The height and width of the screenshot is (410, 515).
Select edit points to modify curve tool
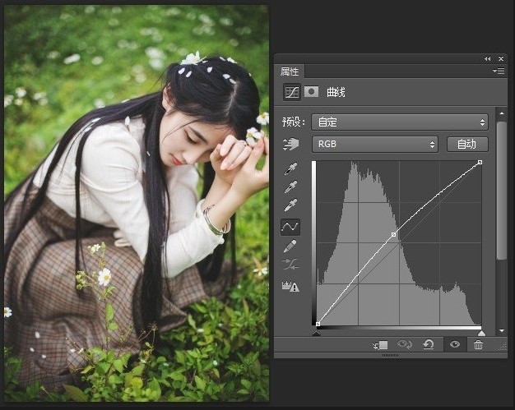click(290, 227)
